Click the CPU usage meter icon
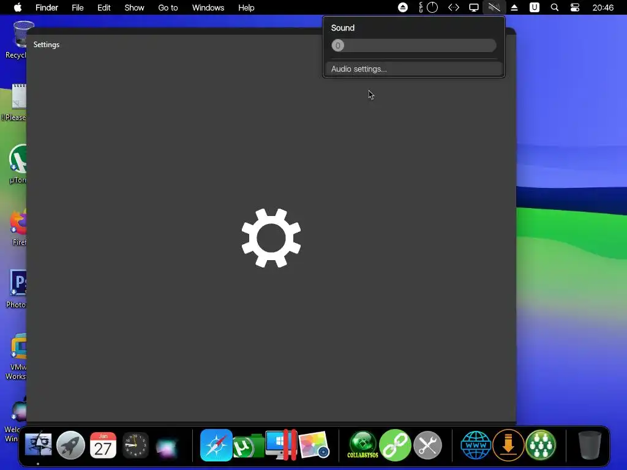Screen dimensions: 627x470 (428, 7)
